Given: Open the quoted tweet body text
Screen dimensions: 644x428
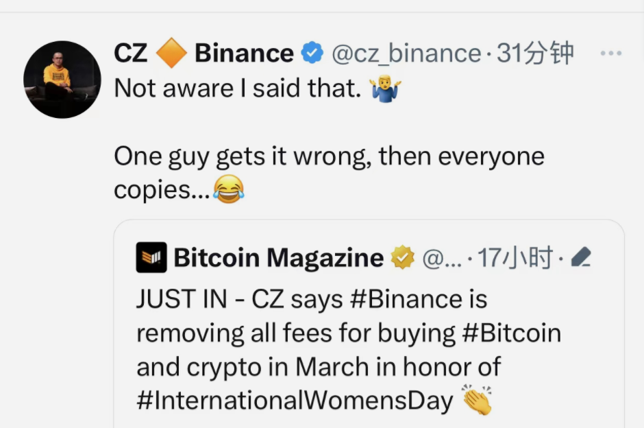Looking at the screenshot, I should click(x=349, y=350).
